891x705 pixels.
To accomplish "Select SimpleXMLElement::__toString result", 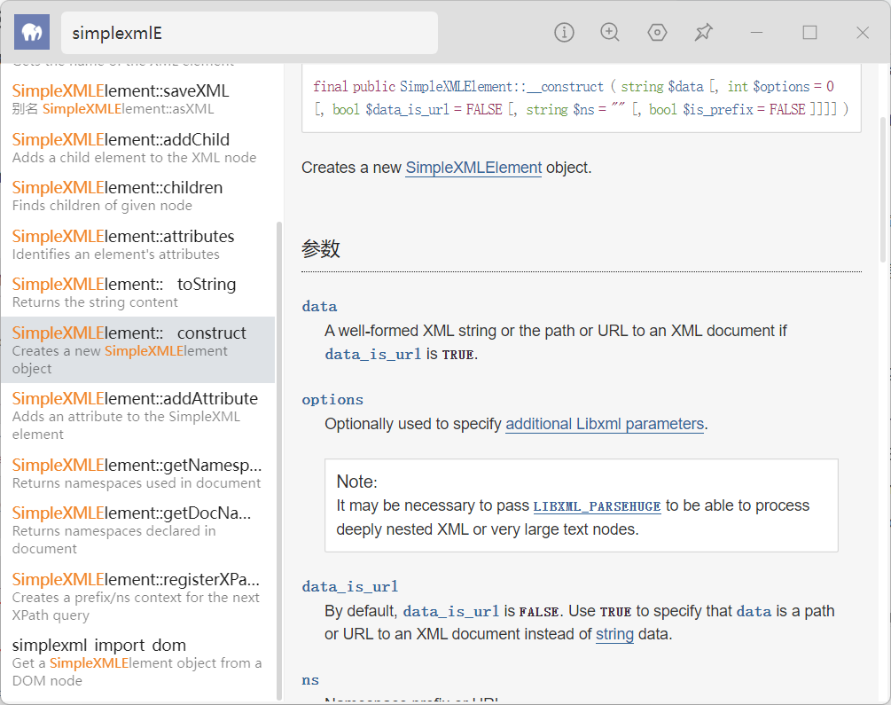I will pos(137,293).
